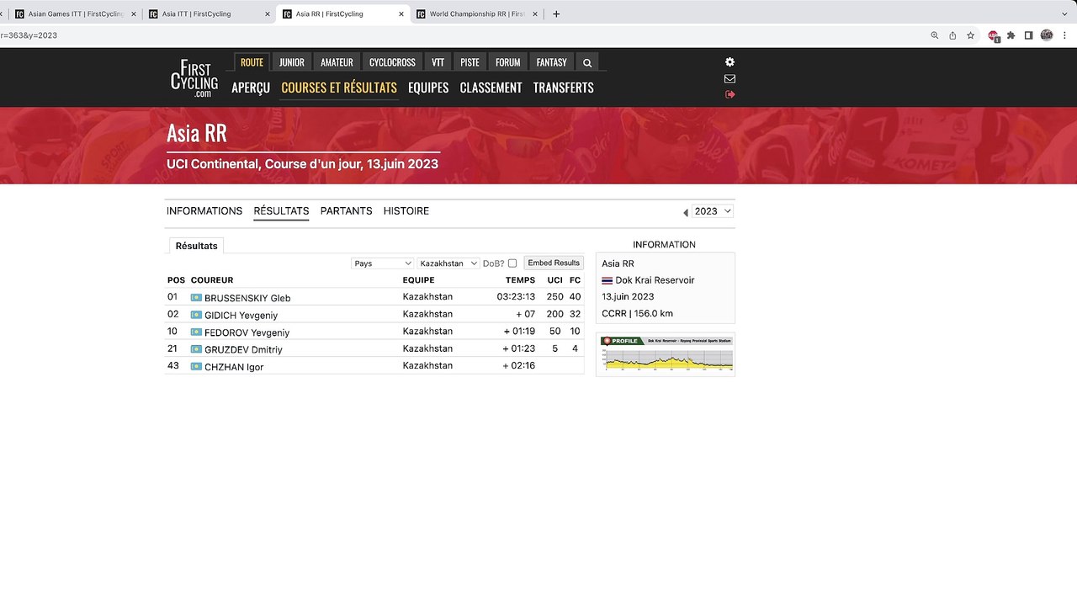This screenshot has height=606, width=1077.
Task: Open the ABP ad blocker extension
Action: [x=994, y=35]
